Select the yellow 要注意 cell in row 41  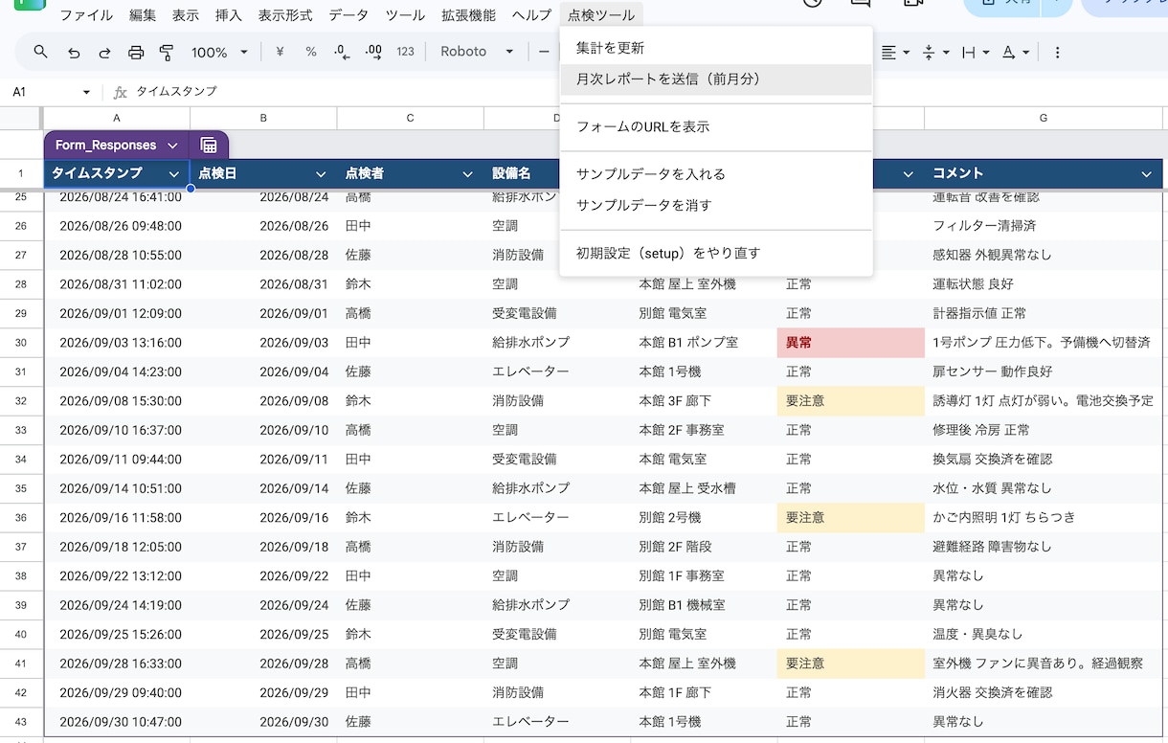pos(850,664)
